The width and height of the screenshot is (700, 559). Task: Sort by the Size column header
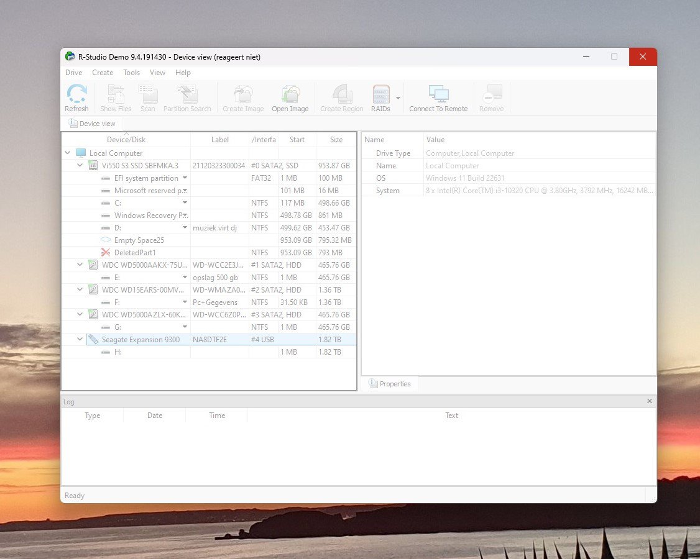pos(336,140)
